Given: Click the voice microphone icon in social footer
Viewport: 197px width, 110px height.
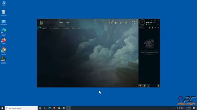Looking at the screenshot, I should point(148,86).
